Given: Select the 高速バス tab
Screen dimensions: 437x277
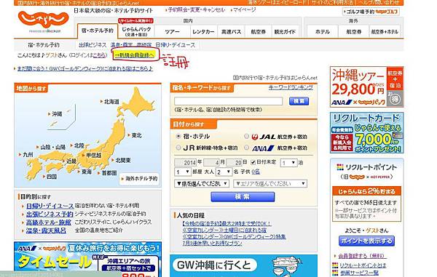Looking at the screenshot, I should [x=231, y=32].
